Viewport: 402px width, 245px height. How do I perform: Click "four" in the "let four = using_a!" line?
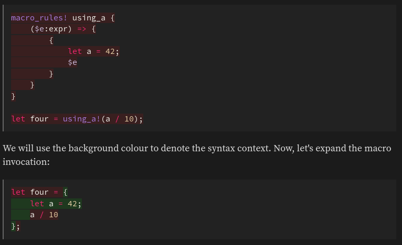39,119
